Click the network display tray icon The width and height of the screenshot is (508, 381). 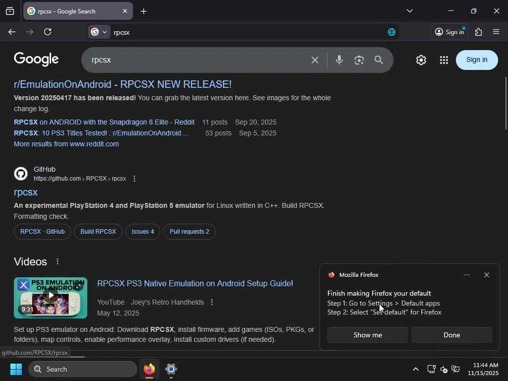(x=431, y=369)
